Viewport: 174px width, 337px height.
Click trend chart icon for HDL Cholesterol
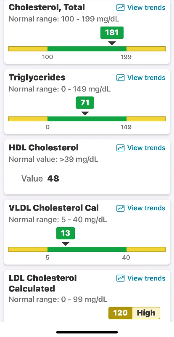pos(120,148)
